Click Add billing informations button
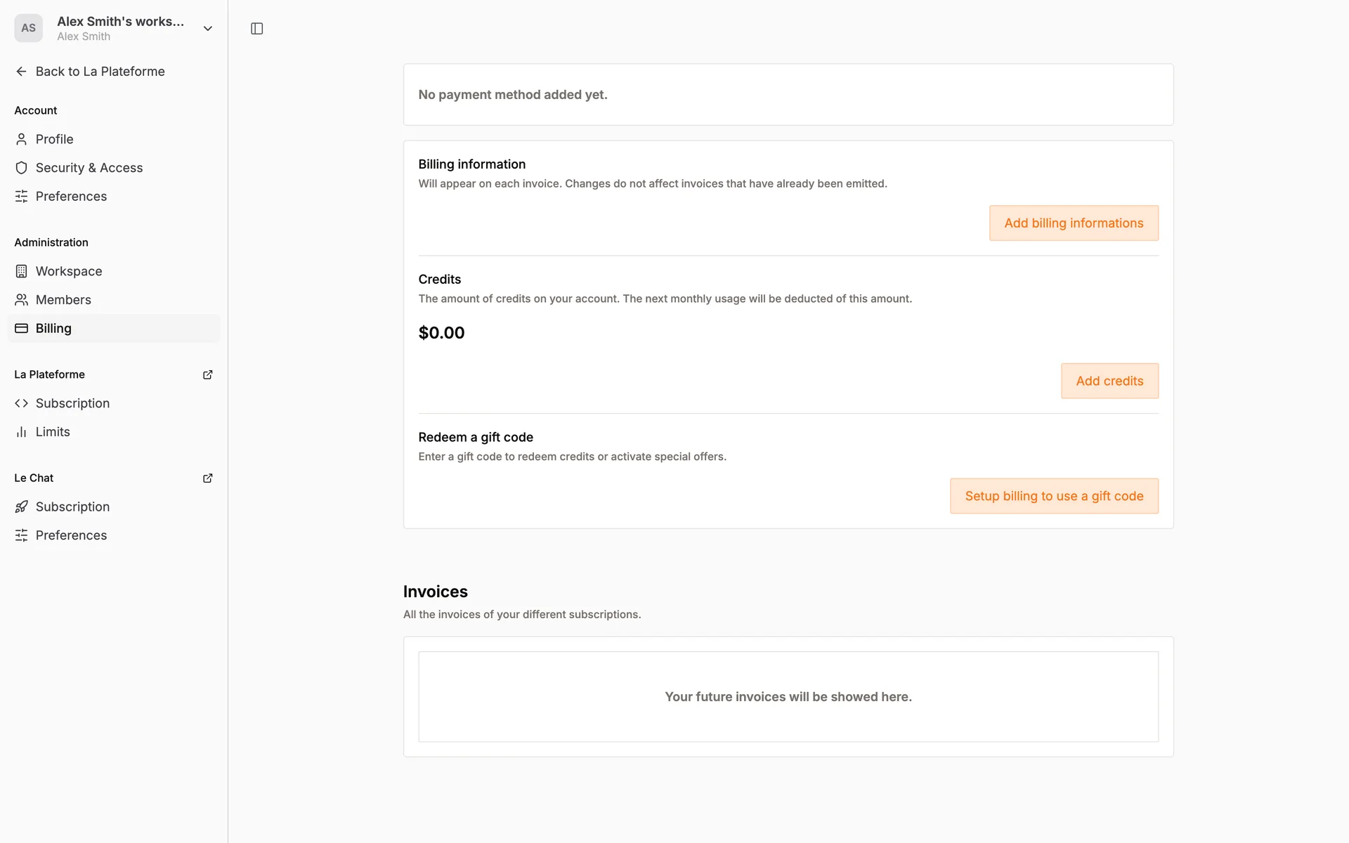 pos(1073,223)
